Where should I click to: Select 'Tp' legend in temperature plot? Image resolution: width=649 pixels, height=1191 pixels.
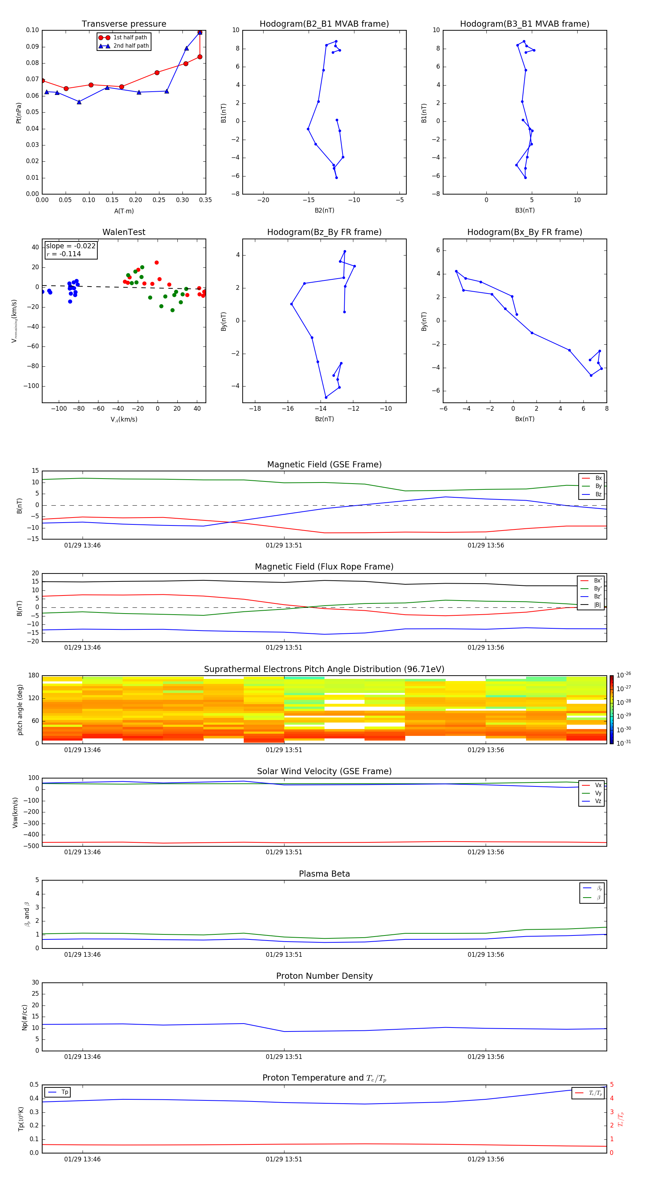[58, 1092]
